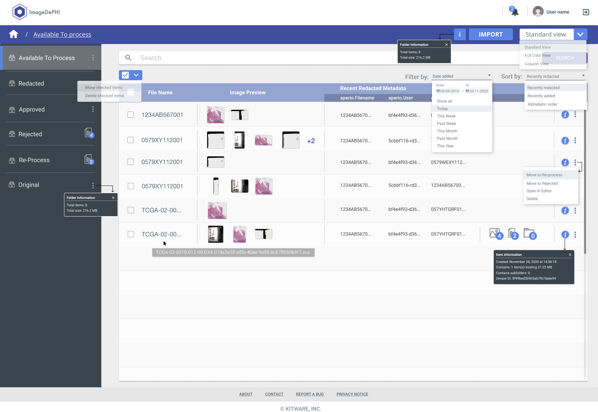This screenshot has height=412, width=598.
Task: Choose Move to Re-process
Action: click(551, 175)
